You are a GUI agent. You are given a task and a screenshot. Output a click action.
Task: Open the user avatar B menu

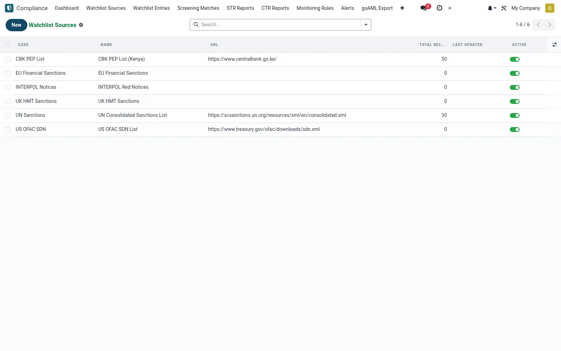[x=550, y=8]
